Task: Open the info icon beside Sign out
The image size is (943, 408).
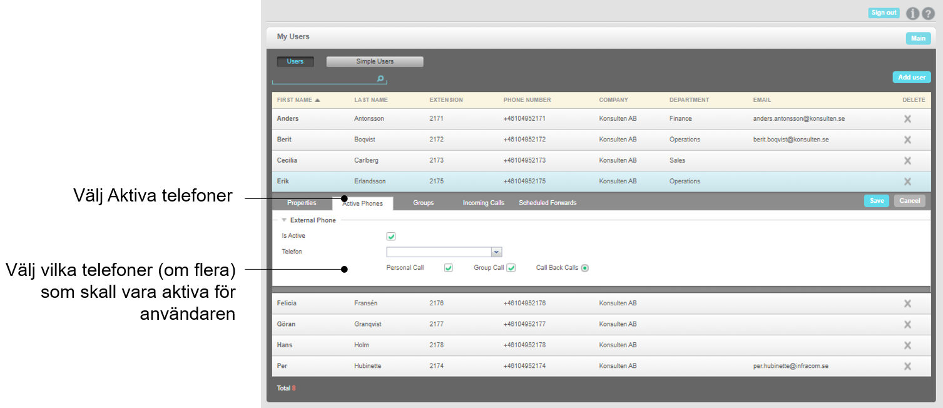Action: pyautogui.click(x=913, y=13)
